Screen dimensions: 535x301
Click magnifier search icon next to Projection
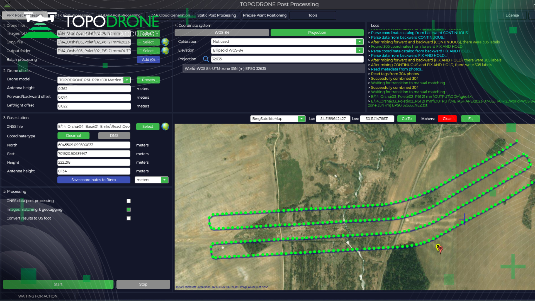[x=206, y=59]
